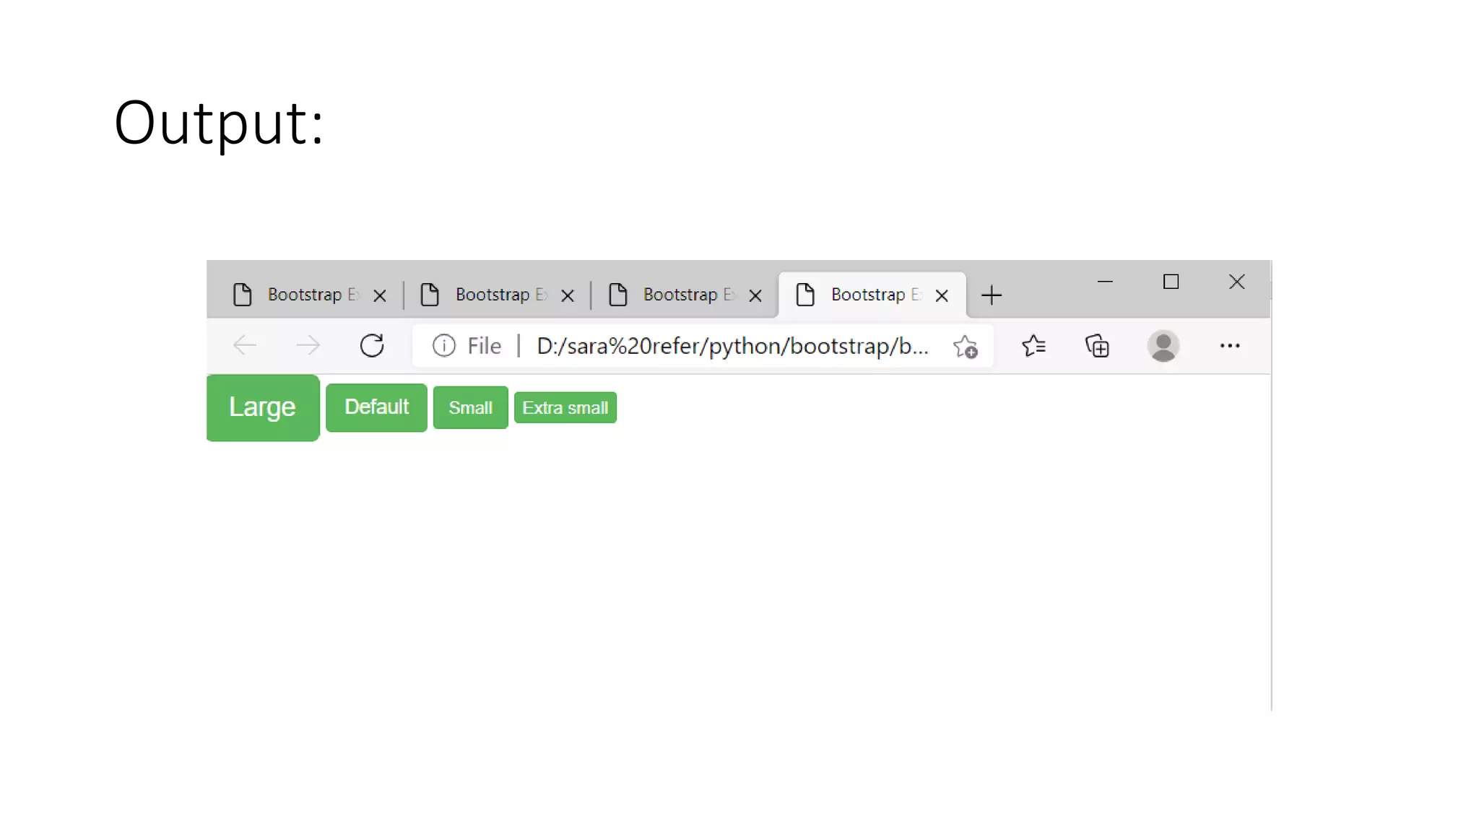The height and width of the screenshot is (832, 1479).
Task: Open the Favorites list icon
Action: 1033,346
